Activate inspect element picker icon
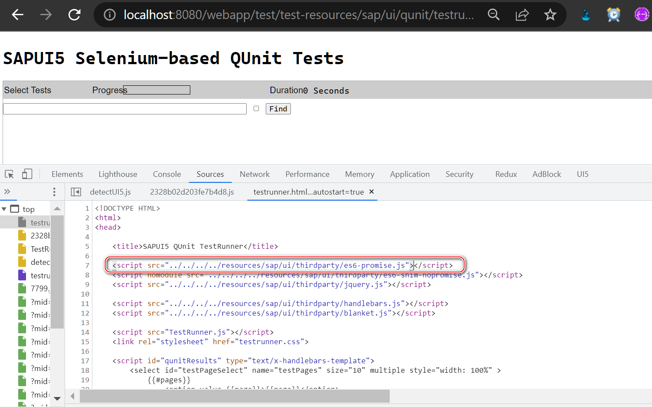 [x=10, y=174]
